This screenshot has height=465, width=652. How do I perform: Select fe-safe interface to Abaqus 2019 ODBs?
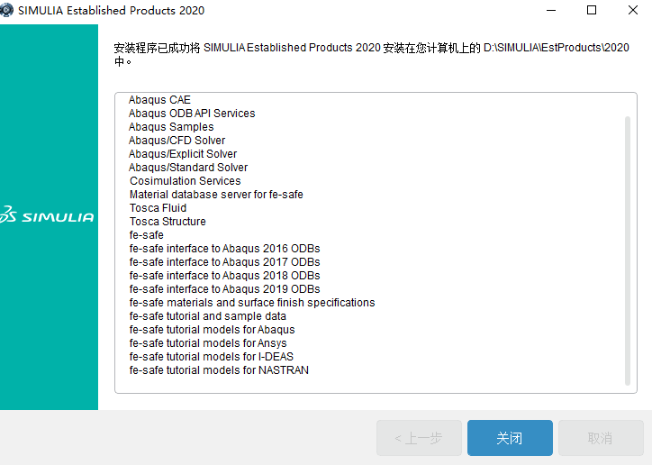pyautogui.click(x=224, y=289)
